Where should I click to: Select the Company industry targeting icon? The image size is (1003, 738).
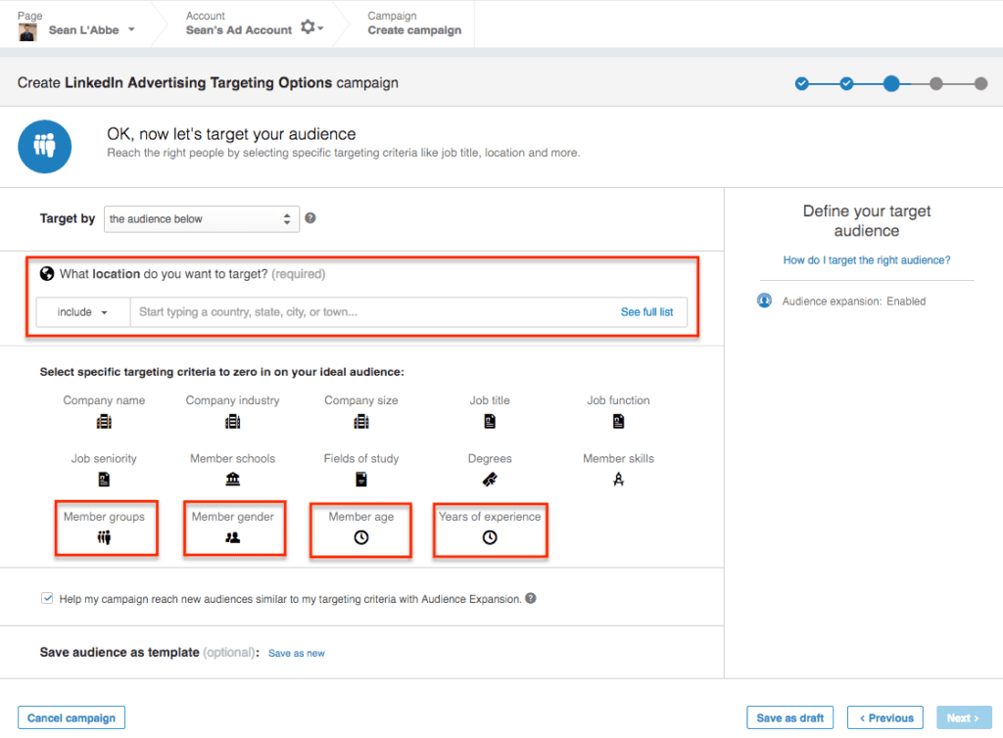232,420
